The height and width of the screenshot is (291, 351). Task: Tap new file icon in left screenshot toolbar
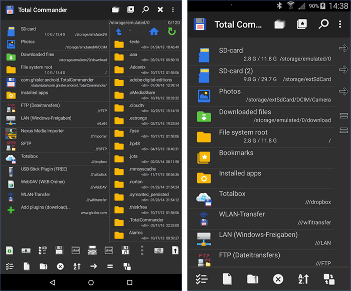click(27, 266)
